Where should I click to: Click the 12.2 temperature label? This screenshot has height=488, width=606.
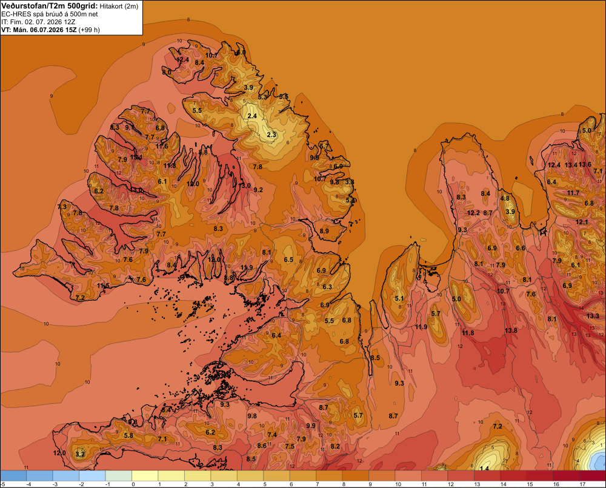tap(473, 213)
